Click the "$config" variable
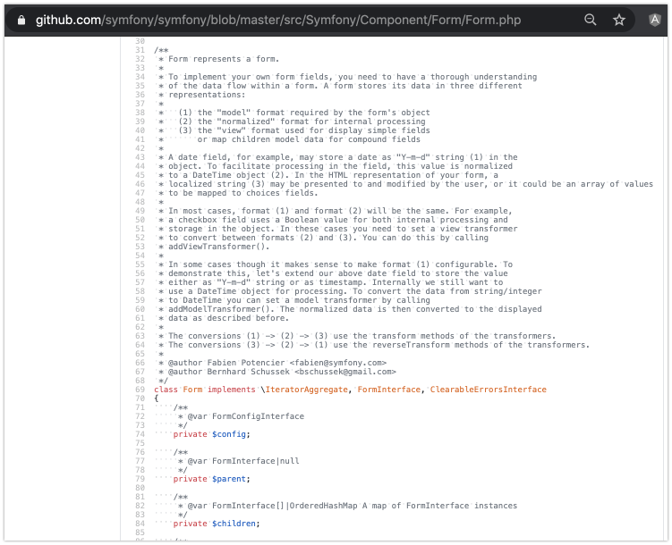Image resolution: width=672 pixels, height=545 pixels. (229, 434)
